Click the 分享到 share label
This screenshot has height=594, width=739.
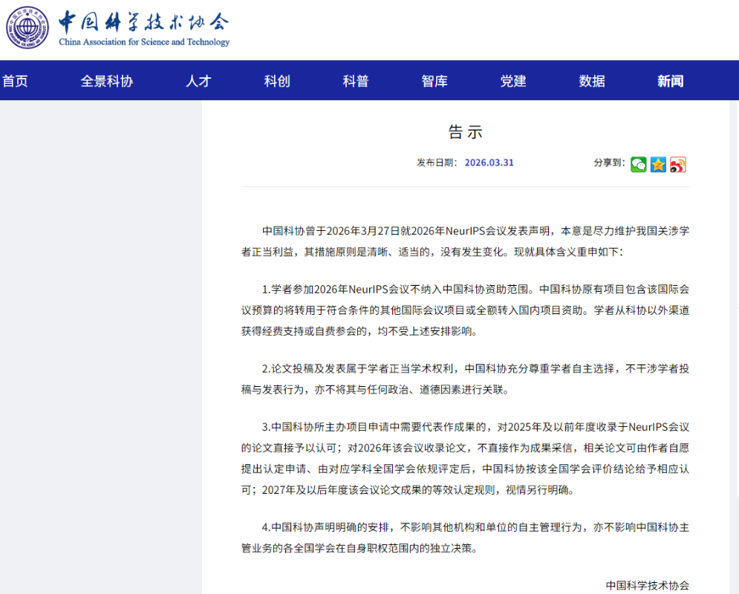[x=609, y=163]
